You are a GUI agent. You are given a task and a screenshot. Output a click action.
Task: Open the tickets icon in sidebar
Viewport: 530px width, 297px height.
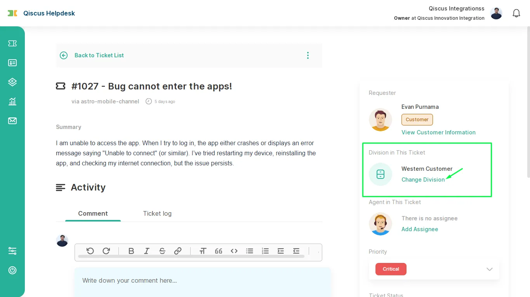[x=12, y=43]
